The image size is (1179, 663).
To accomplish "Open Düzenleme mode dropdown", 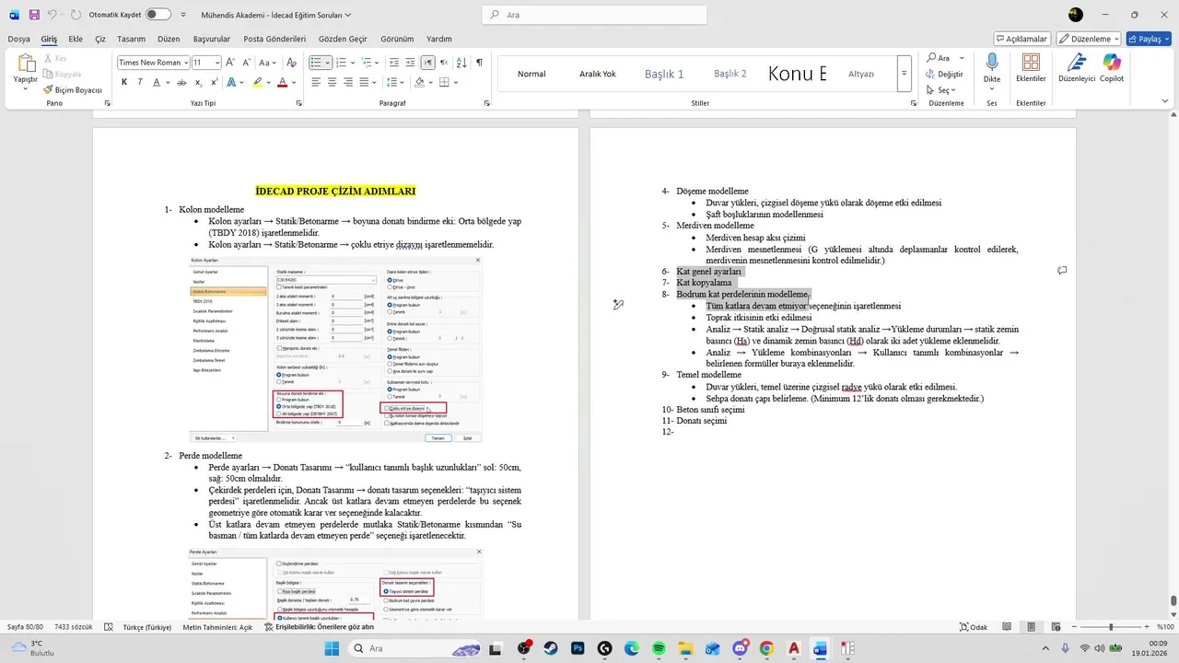I will tap(1089, 39).
